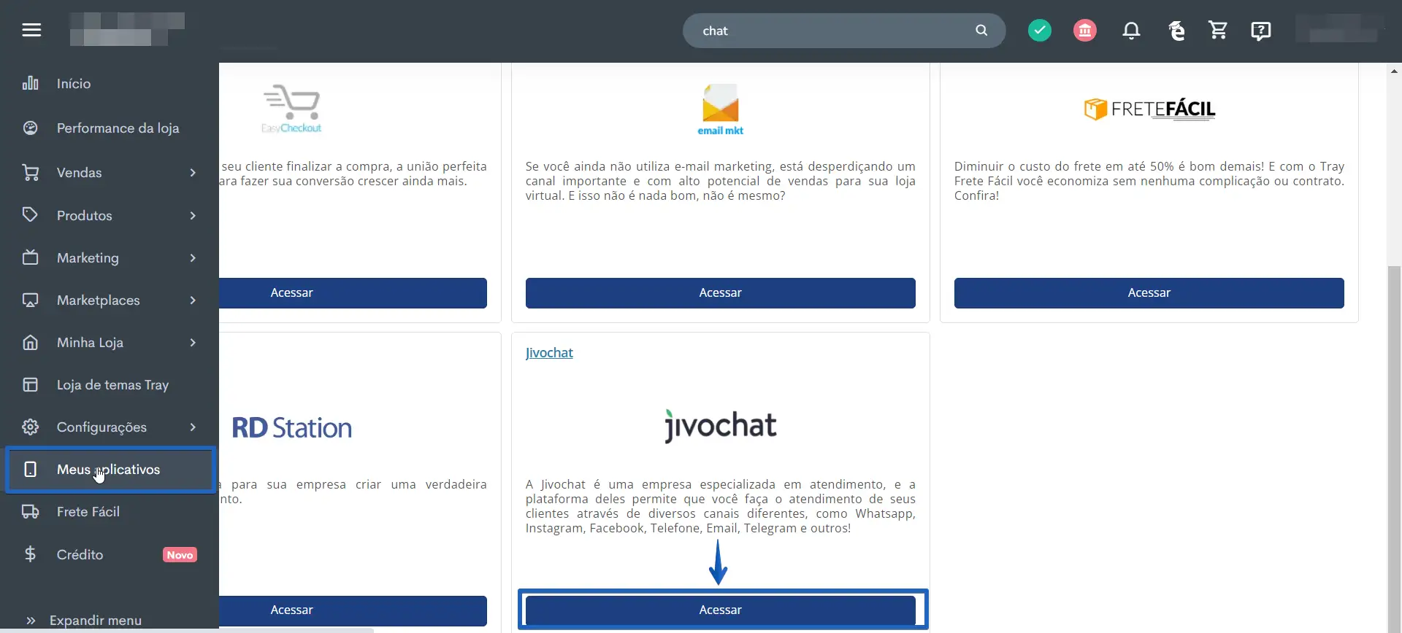This screenshot has width=1402, height=633.
Task: Click the RD Station logo
Action: pyautogui.click(x=291, y=428)
